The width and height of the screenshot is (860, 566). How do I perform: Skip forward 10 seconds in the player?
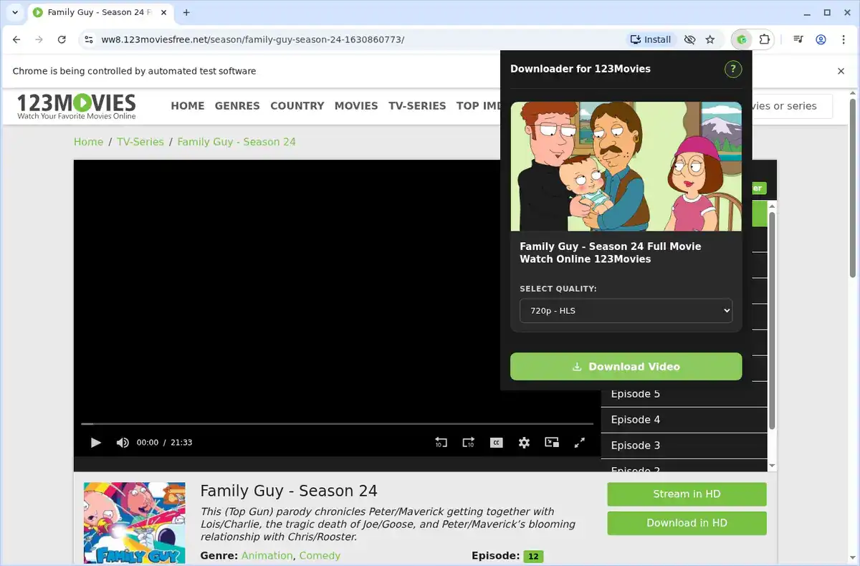click(468, 443)
